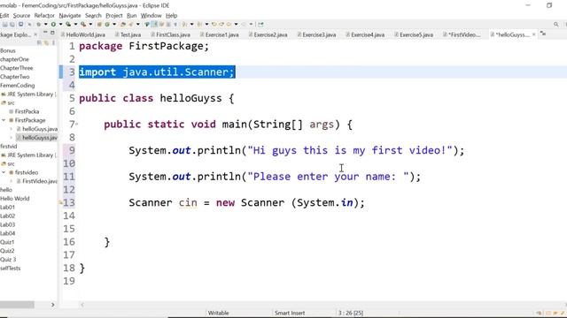
Task: Minimize the Package Explorer view
Action: (x=45, y=33)
